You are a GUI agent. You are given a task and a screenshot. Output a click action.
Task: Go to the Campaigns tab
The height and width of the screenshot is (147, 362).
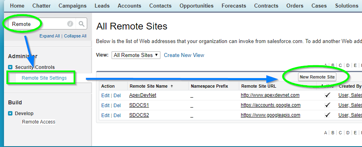click(x=72, y=6)
